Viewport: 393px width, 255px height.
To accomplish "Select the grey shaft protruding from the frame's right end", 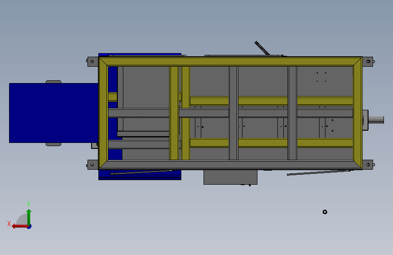I will (376, 120).
